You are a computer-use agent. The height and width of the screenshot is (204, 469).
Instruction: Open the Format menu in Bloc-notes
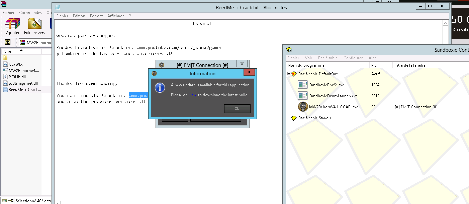pos(96,16)
